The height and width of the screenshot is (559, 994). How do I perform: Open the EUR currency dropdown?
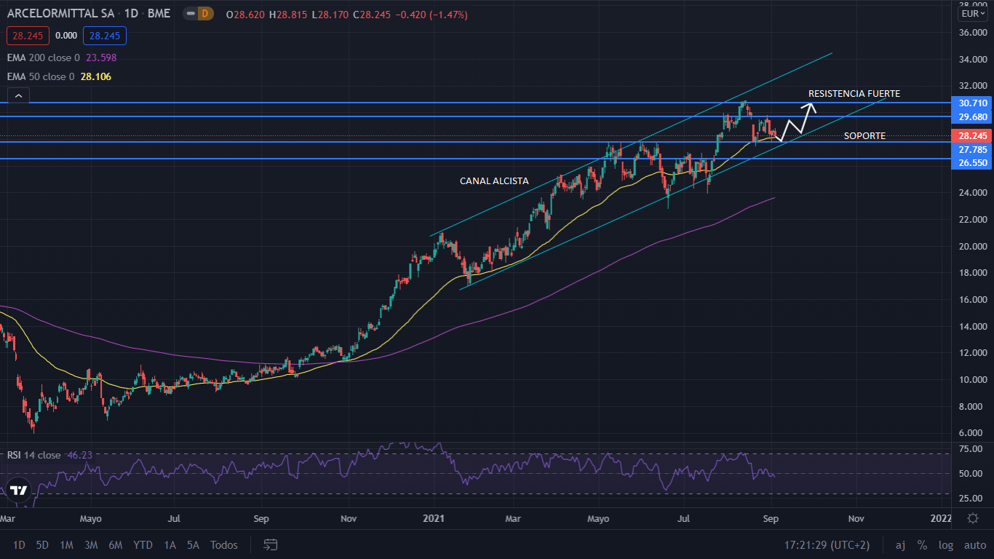click(973, 13)
